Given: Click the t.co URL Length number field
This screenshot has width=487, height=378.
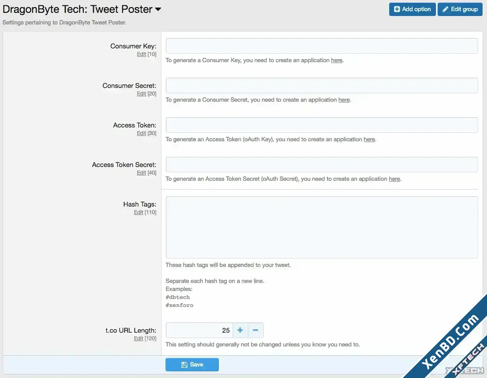Looking at the screenshot, I should click(199, 330).
